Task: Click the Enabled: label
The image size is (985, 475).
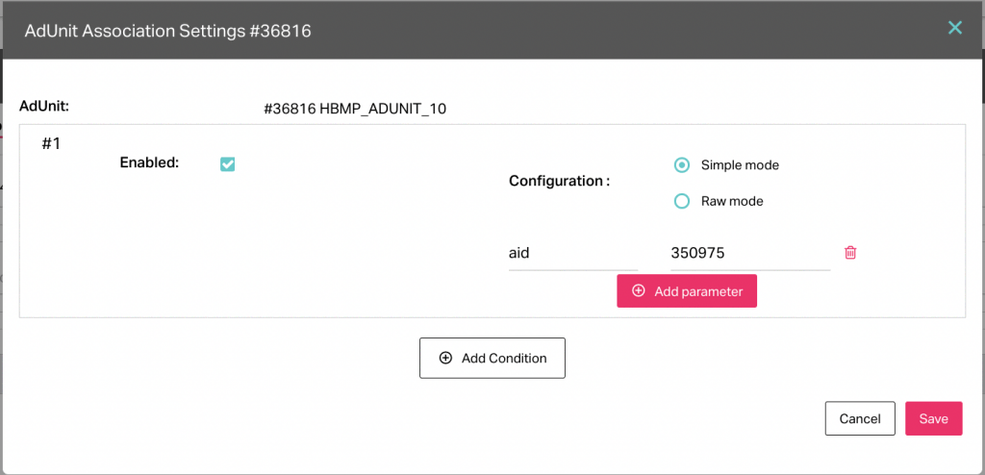Action: [x=149, y=162]
